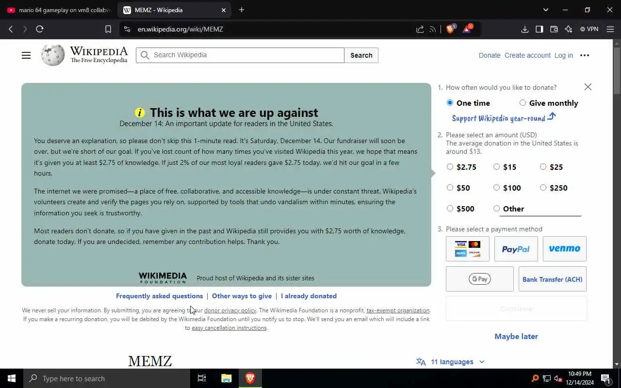Open the Wikipedia main menu hamburger
Image resolution: width=621 pixels, height=388 pixels.
[x=26, y=55]
